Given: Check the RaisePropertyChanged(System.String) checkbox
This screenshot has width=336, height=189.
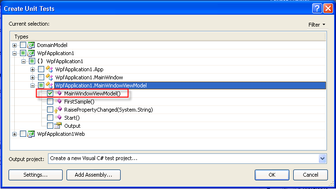Looking at the screenshot, I should point(50,110).
